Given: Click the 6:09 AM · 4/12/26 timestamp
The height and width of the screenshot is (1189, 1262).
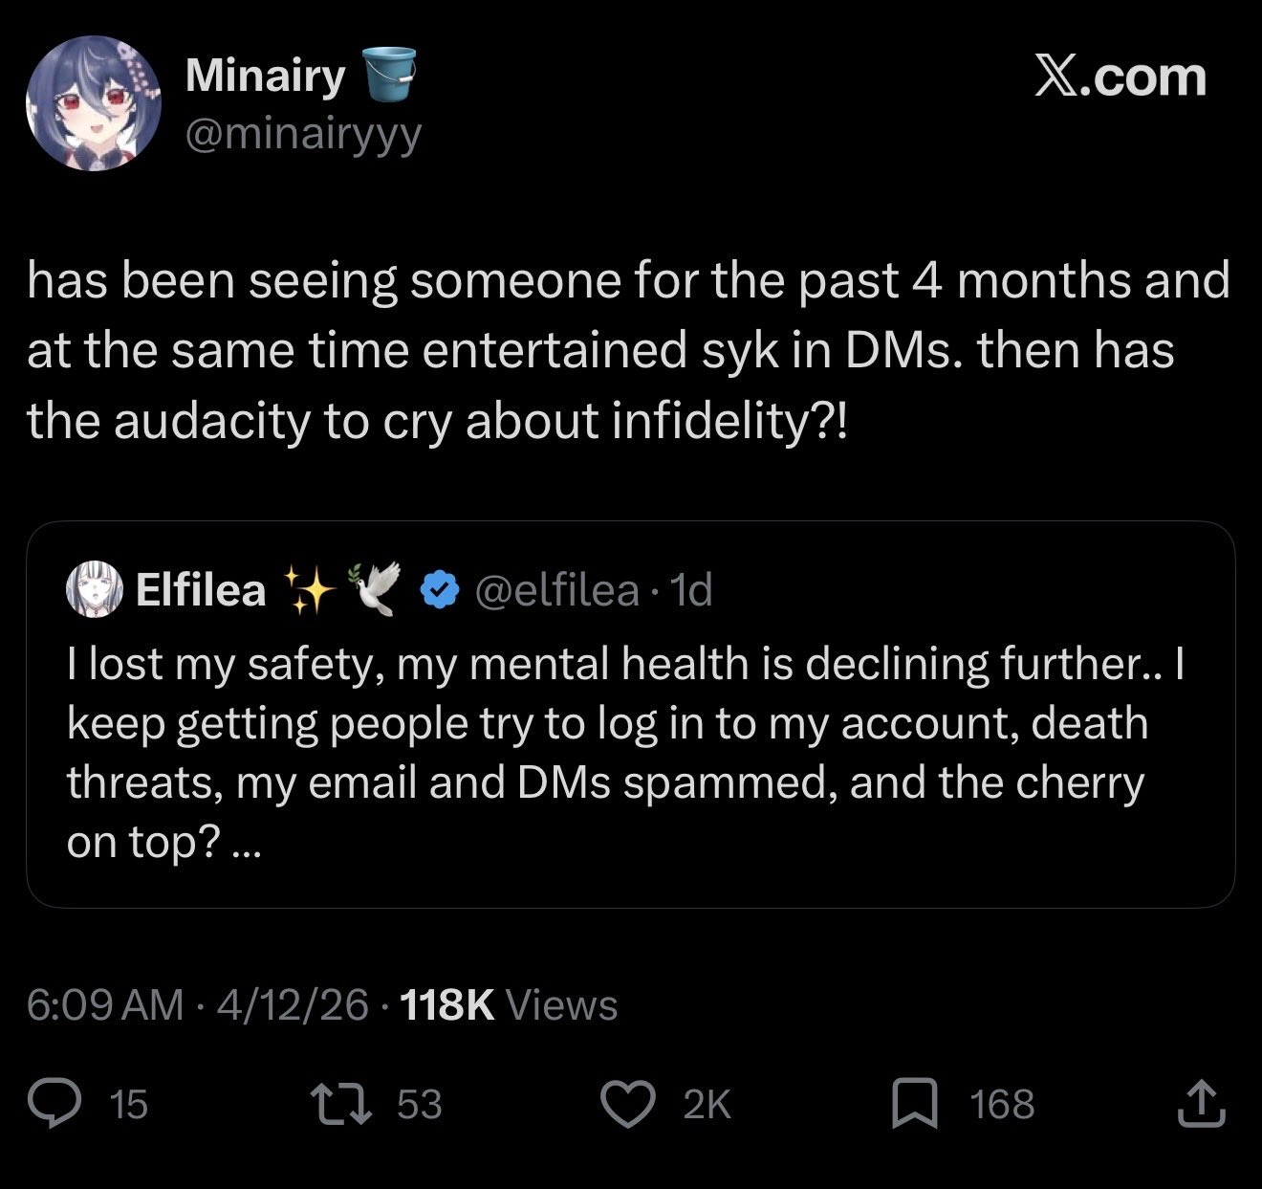Looking at the screenshot, I should tap(197, 1004).
